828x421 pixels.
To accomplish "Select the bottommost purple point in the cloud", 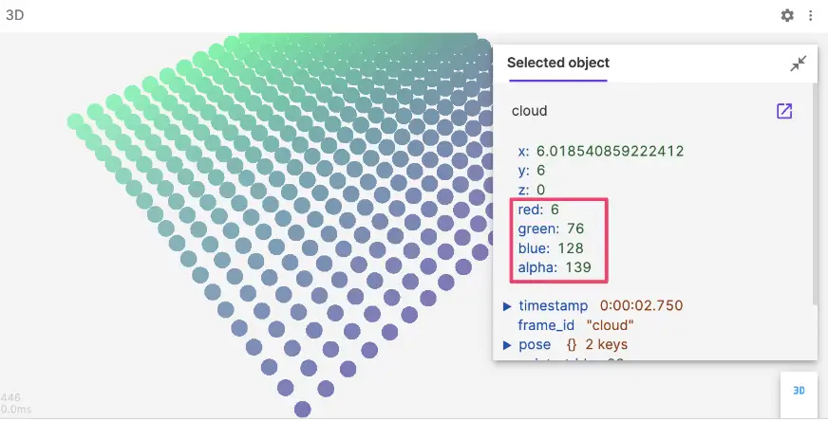I will click(x=303, y=409).
